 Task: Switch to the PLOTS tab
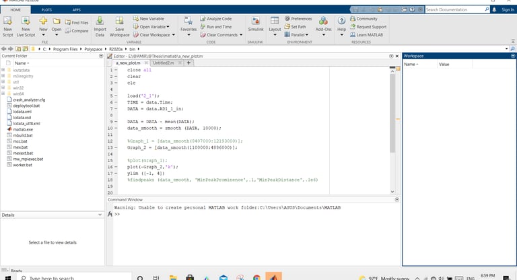pyautogui.click(x=46, y=10)
